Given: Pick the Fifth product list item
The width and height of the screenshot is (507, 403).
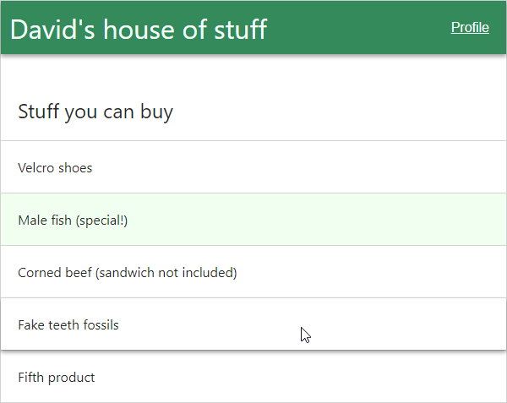Looking at the screenshot, I should click(253, 378).
